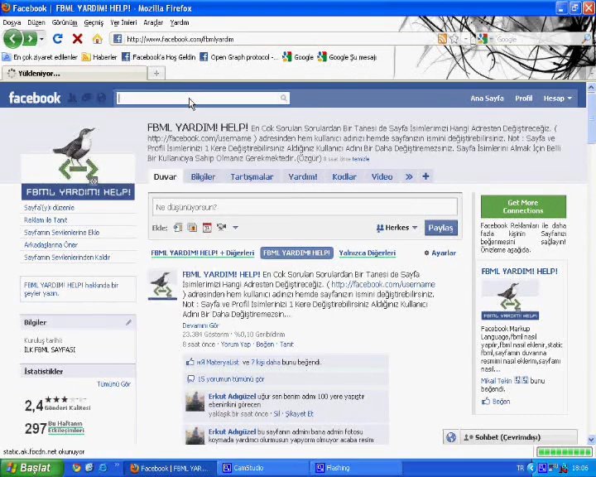Reload the page with refresh icon

click(58, 38)
